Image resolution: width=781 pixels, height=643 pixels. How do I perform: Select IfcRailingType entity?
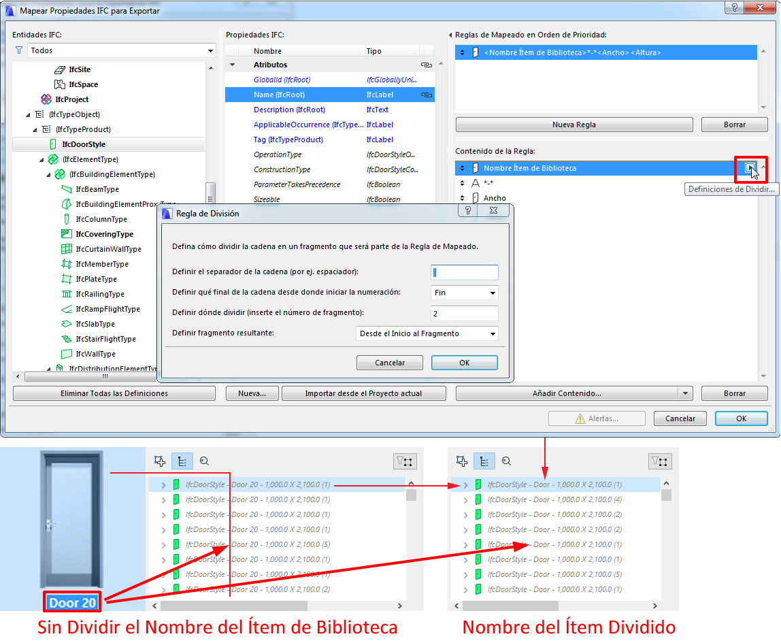pos(99,294)
